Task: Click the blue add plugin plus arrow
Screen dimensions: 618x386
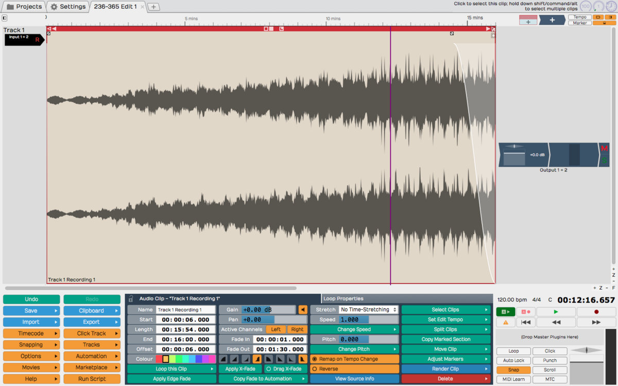Action: click(x=552, y=20)
